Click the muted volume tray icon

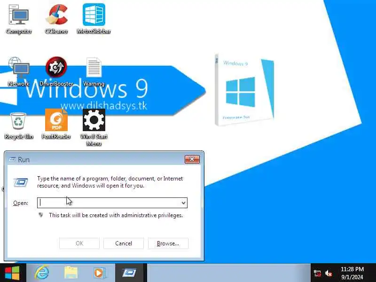[x=329, y=273]
